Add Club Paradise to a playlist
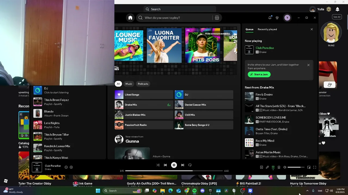The width and height of the screenshot is (348, 195). point(71,167)
